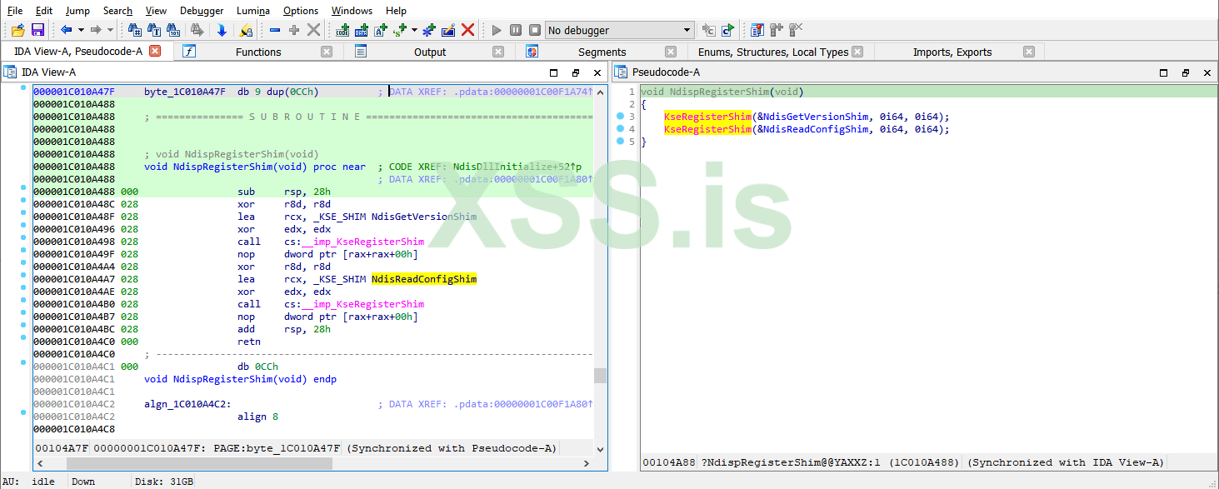Open the forward navigation history dropdown arrow
This screenshot has height=489, width=1219.
click(x=110, y=30)
